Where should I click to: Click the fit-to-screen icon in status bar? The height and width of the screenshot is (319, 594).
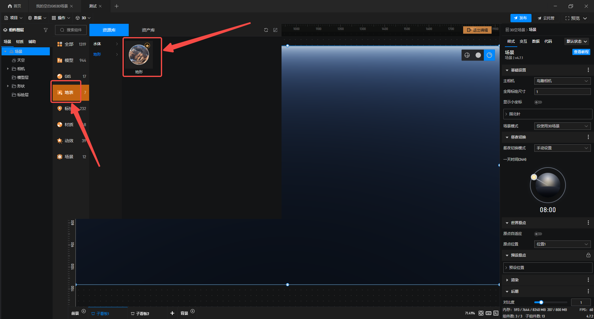click(x=481, y=313)
